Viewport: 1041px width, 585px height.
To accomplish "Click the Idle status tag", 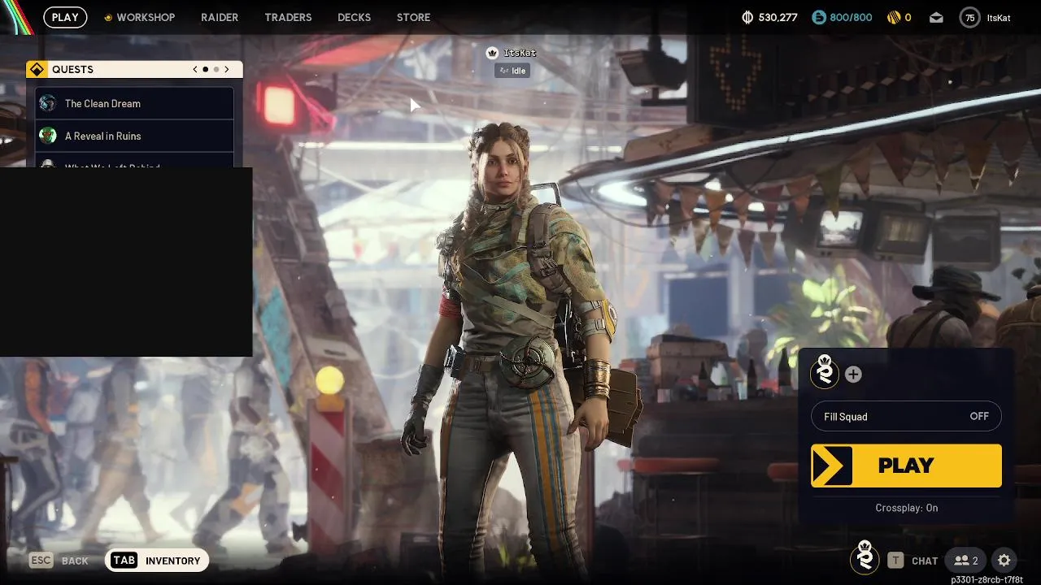I will (x=512, y=71).
